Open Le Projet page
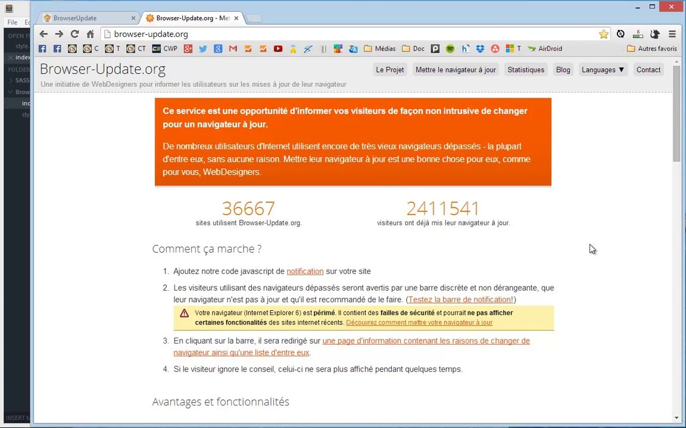Image resolution: width=686 pixels, height=428 pixels. [390, 70]
